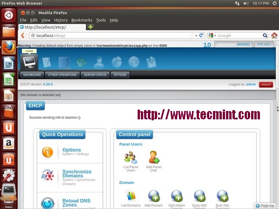Reload the page with the refresh icon

tap(201, 35)
